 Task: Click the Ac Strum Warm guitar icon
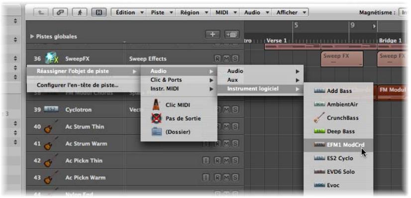(51, 143)
